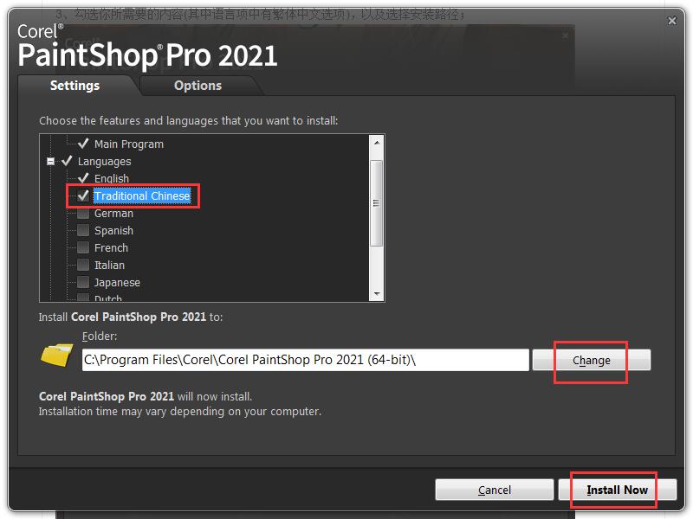
Task: Uncheck the Main Program checkmark
Action: pos(83,144)
